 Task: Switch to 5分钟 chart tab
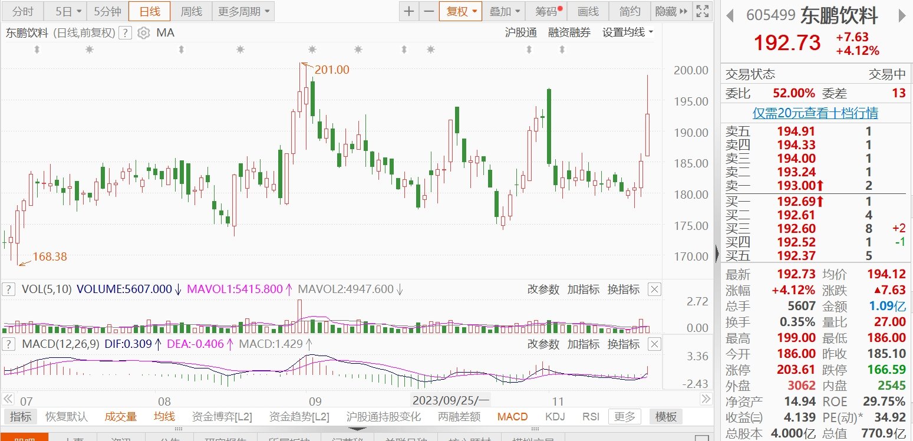(107, 11)
